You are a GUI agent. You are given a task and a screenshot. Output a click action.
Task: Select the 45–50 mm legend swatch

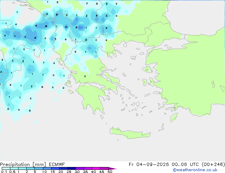pyautogui.click(x=104, y=168)
